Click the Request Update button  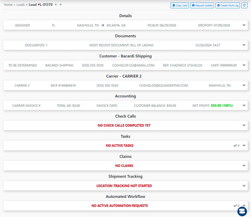coord(202,5)
